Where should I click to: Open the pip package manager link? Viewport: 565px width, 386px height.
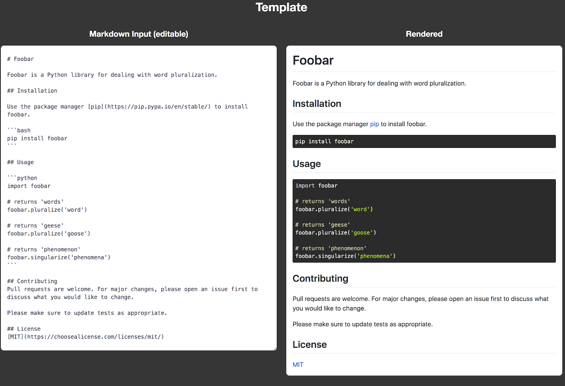374,124
